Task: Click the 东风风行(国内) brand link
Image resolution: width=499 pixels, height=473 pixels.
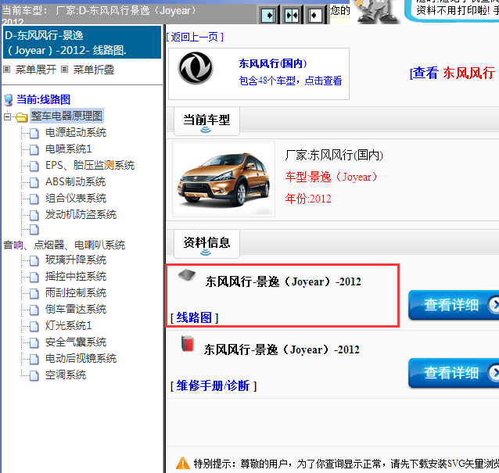Action: coord(273,63)
